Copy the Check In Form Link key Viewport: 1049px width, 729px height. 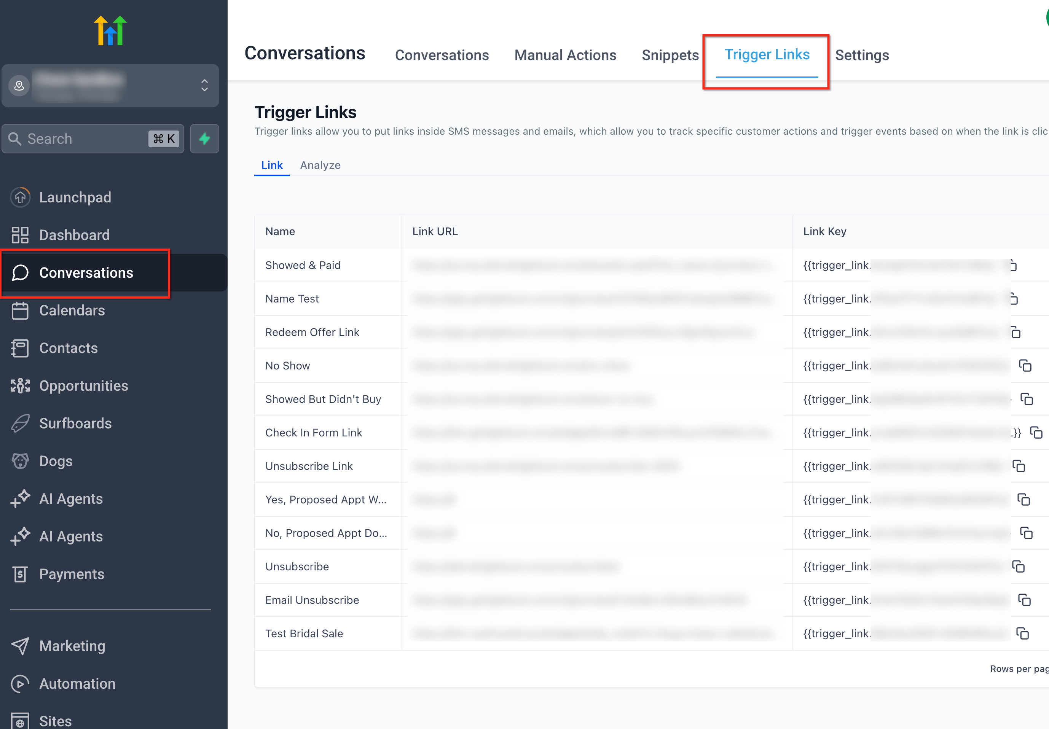click(x=1036, y=432)
